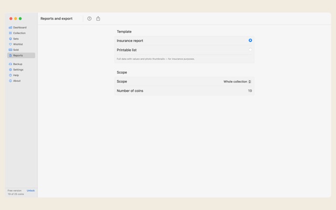Screen dimensions: 336x210
Task: Click the Backup cloud icon in sidebar
Action: pyautogui.click(x=10, y=64)
